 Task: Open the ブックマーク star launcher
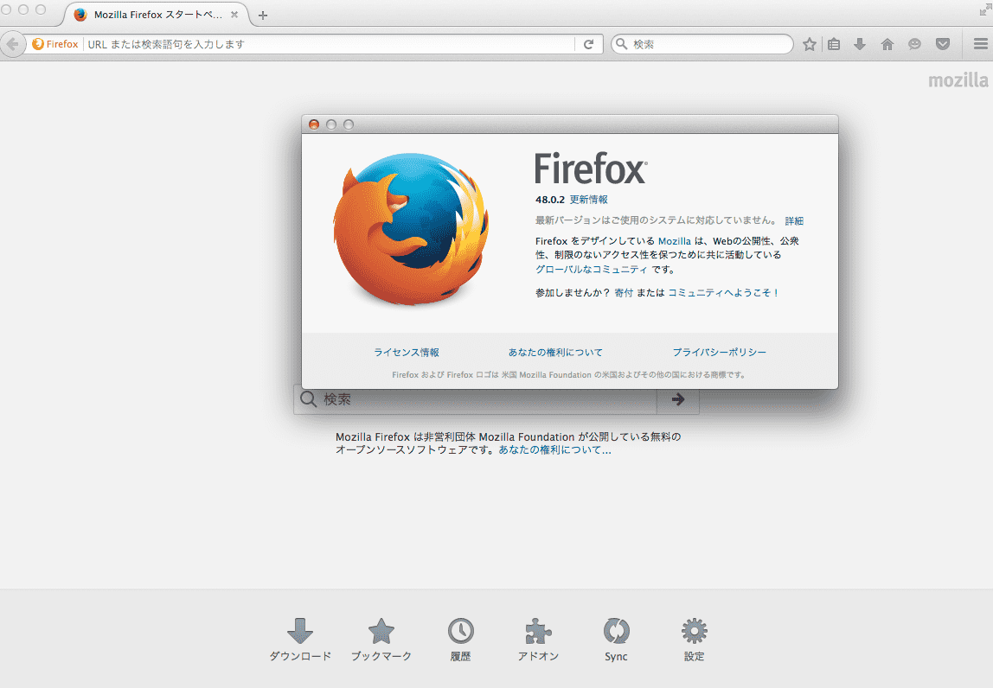(x=381, y=640)
